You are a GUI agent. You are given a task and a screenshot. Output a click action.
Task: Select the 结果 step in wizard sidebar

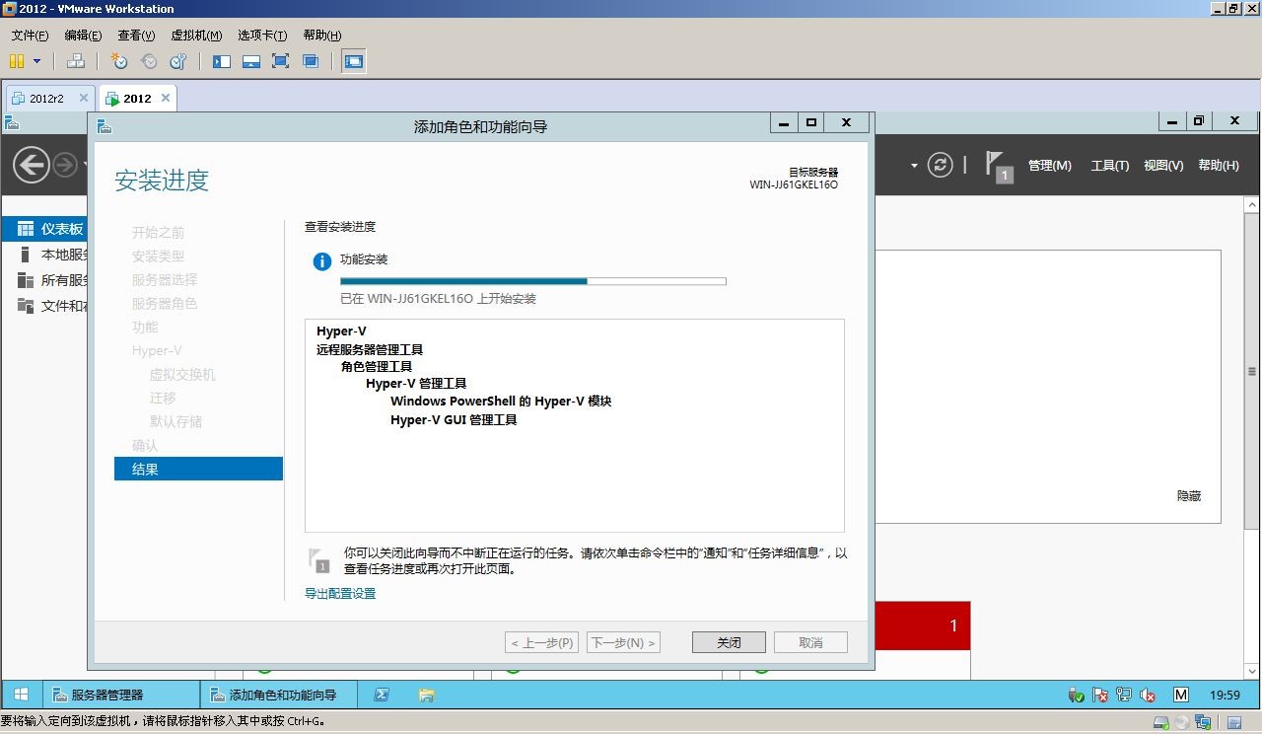pos(198,470)
